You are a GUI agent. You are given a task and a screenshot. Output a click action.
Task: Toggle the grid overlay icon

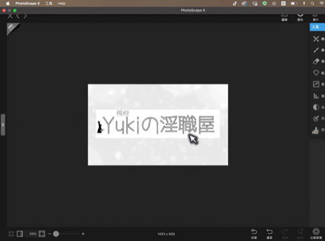click(x=11, y=234)
